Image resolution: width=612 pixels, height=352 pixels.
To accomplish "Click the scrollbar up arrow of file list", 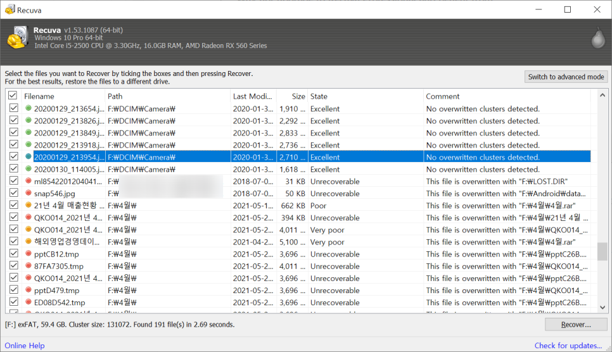I will coord(602,95).
